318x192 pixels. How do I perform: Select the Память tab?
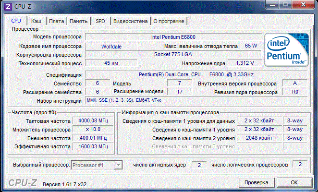point(78,21)
